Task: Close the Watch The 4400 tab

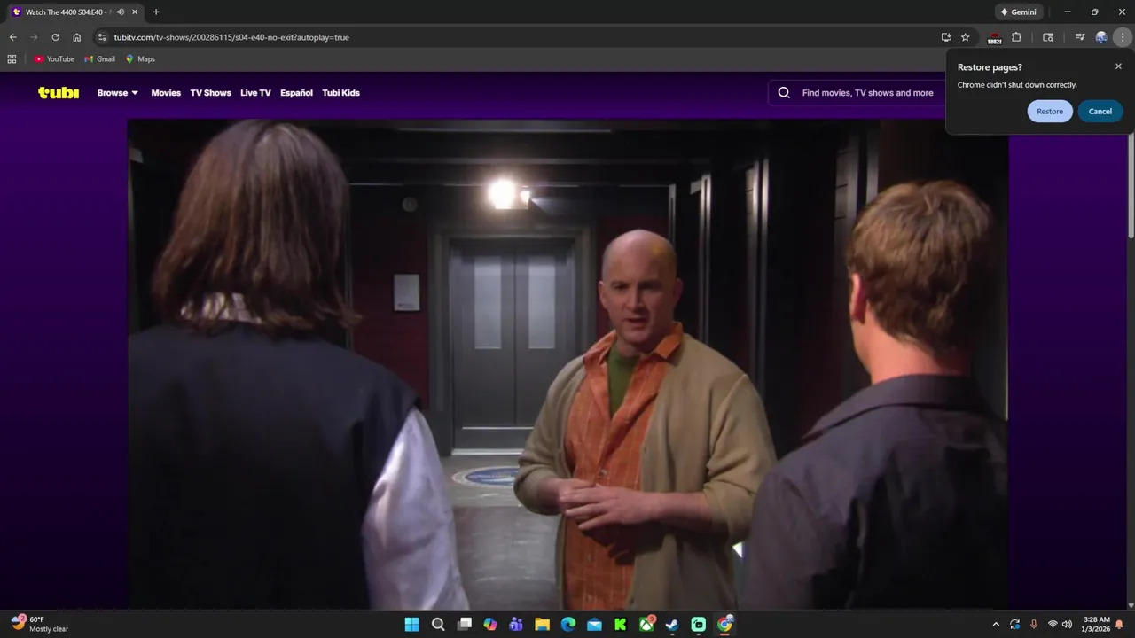Action: pyautogui.click(x=135, y=12)
